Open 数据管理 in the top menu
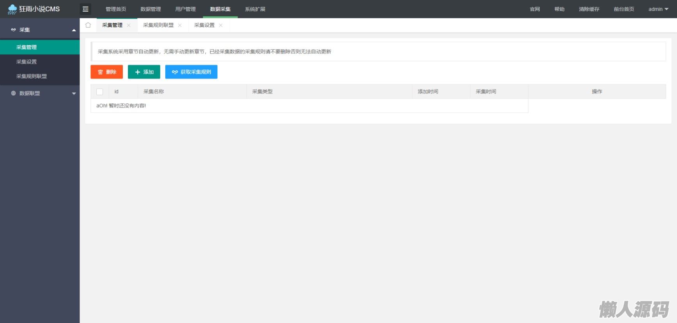This screenshot has height=323, width=677. coord(151,9)
